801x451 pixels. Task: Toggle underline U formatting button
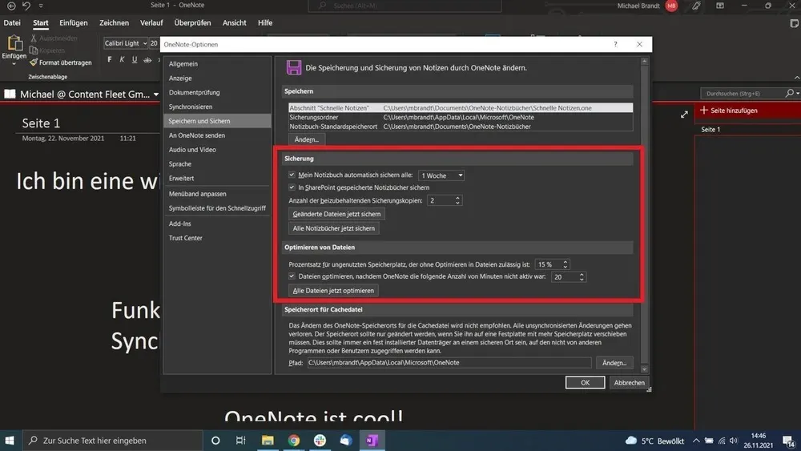pos(135,60)
